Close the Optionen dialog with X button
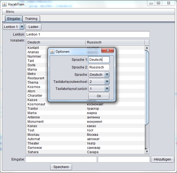The height and width of the screenshot is (173, 177). 107,51
